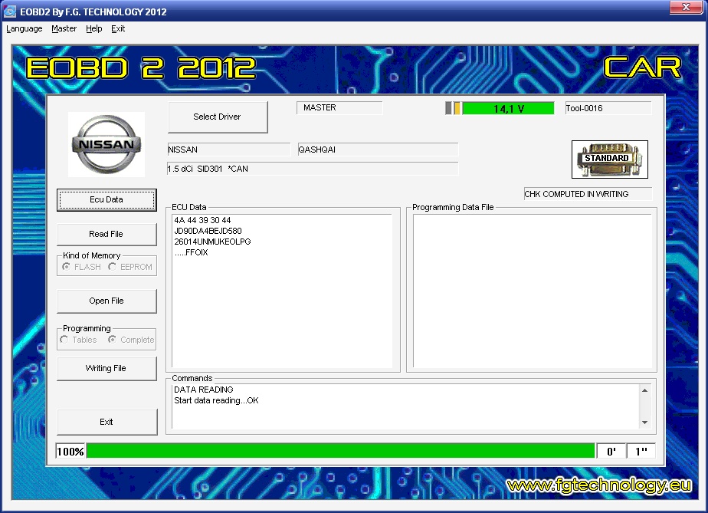Click the '.....FFOIX' ECU data line
Viewport: 708px width, 513px height.
click(x=191, y=252)
